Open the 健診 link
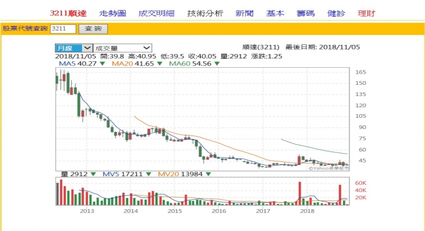Image resolution: width=425 pixels, height=231 pixels. click(336, 13)
